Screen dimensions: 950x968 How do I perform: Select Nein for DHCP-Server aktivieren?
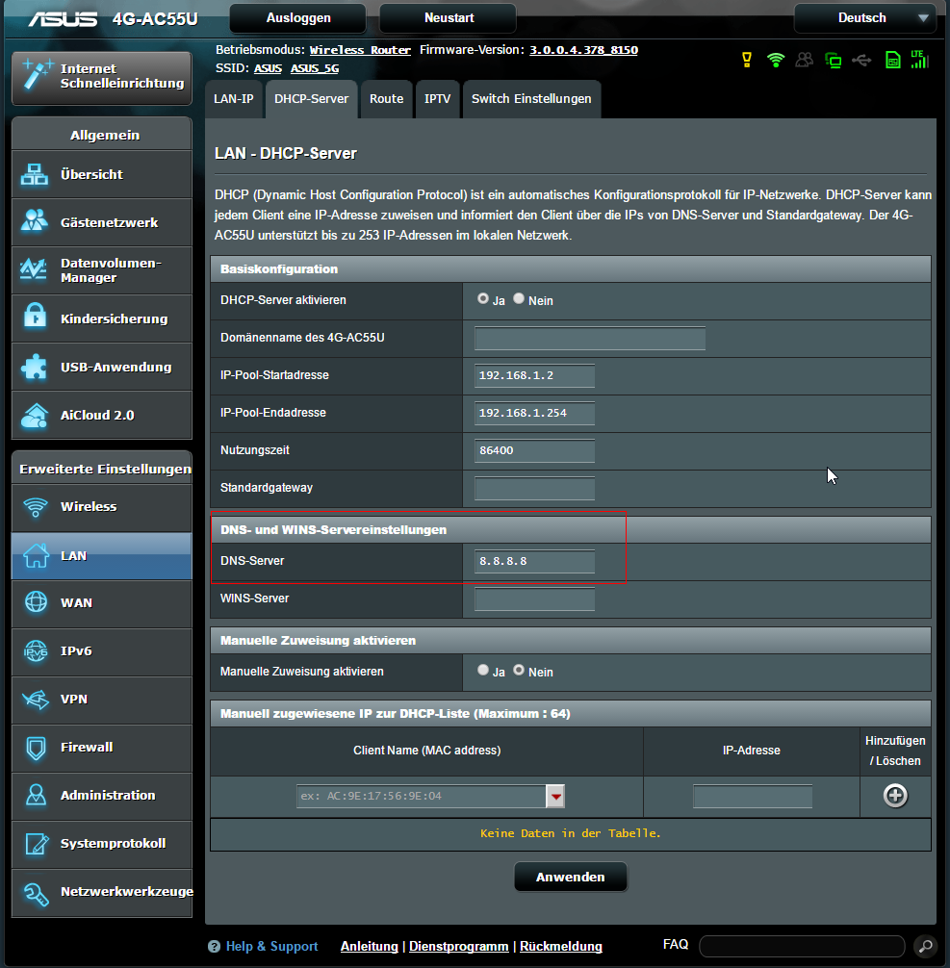(x=519, y=299)
